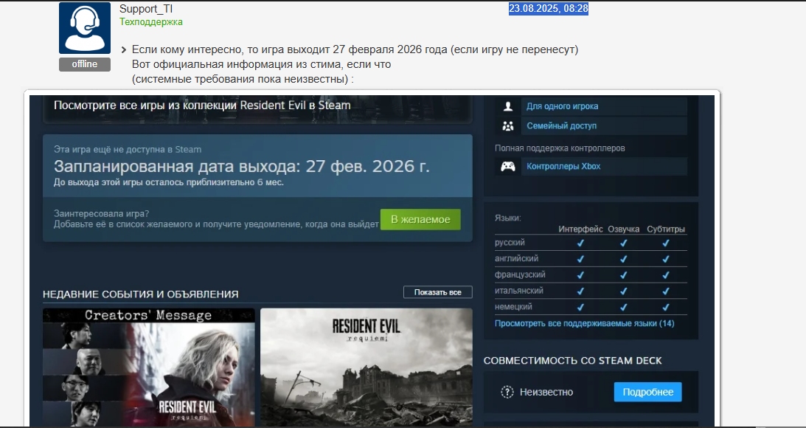Image resolution: width=806 pixels, height=428 pixels.
Task: Open Steam Deck 'Подробнее' details button
Action: (x=647, y=392)
